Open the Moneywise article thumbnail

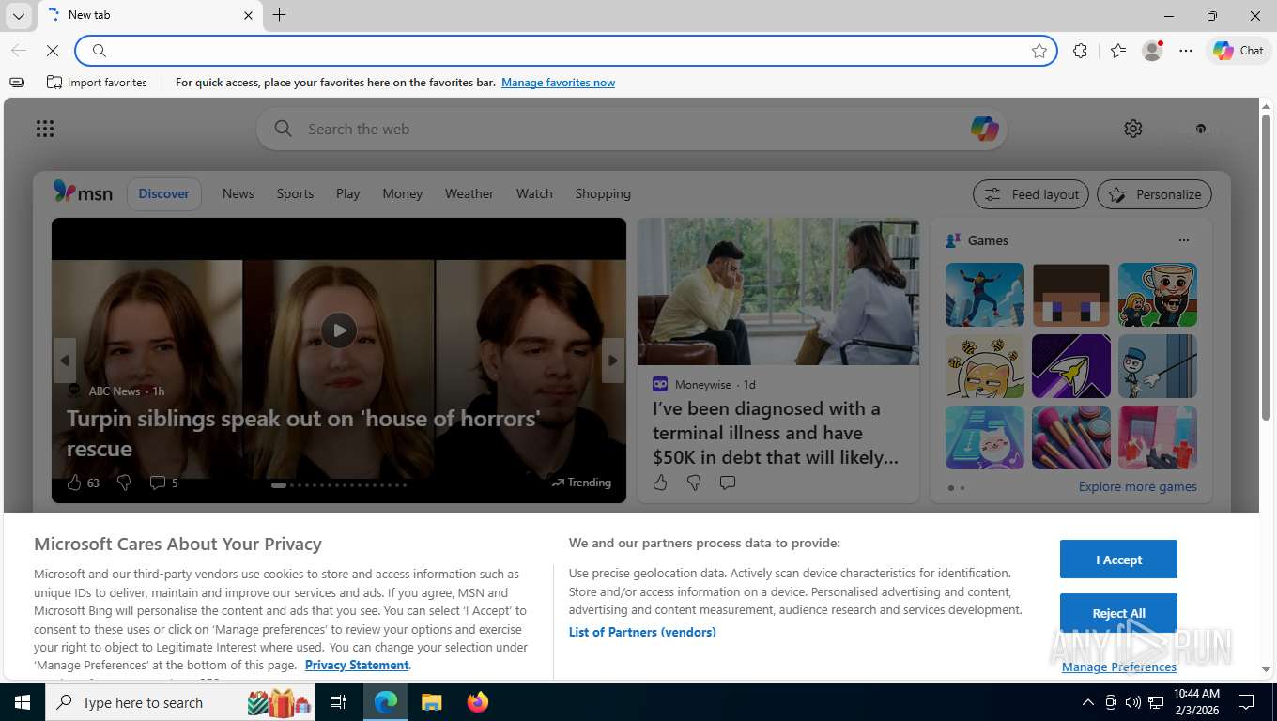(x=778, y=291)
